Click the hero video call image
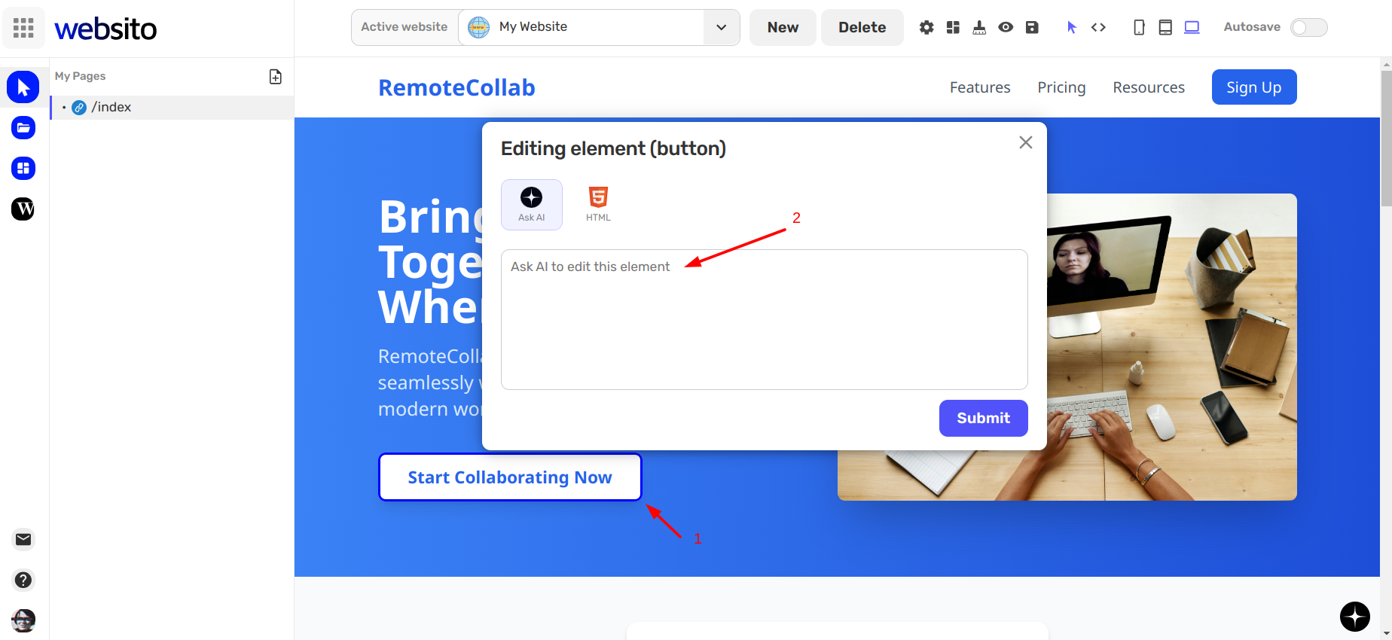The width and height of the screenshot is (1392, 640). [1172, 347]
